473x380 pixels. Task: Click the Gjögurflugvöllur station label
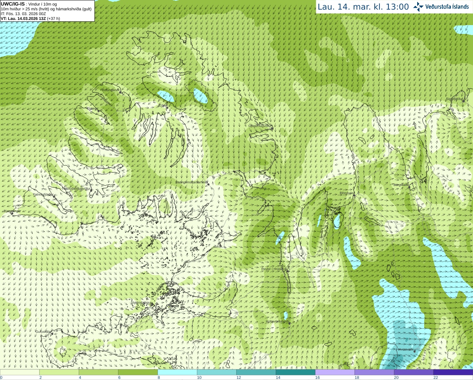pos(260,126)
